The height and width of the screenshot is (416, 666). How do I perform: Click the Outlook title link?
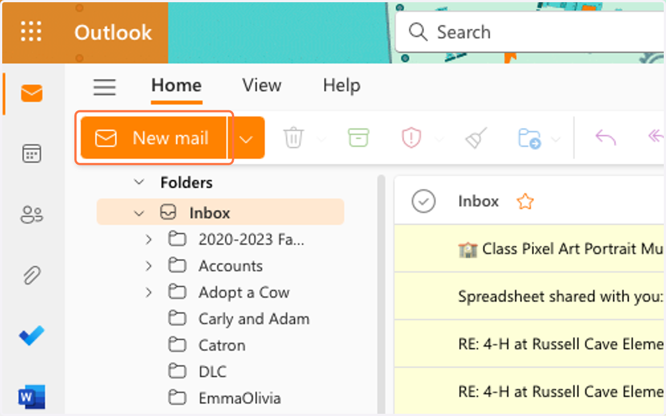113,32
